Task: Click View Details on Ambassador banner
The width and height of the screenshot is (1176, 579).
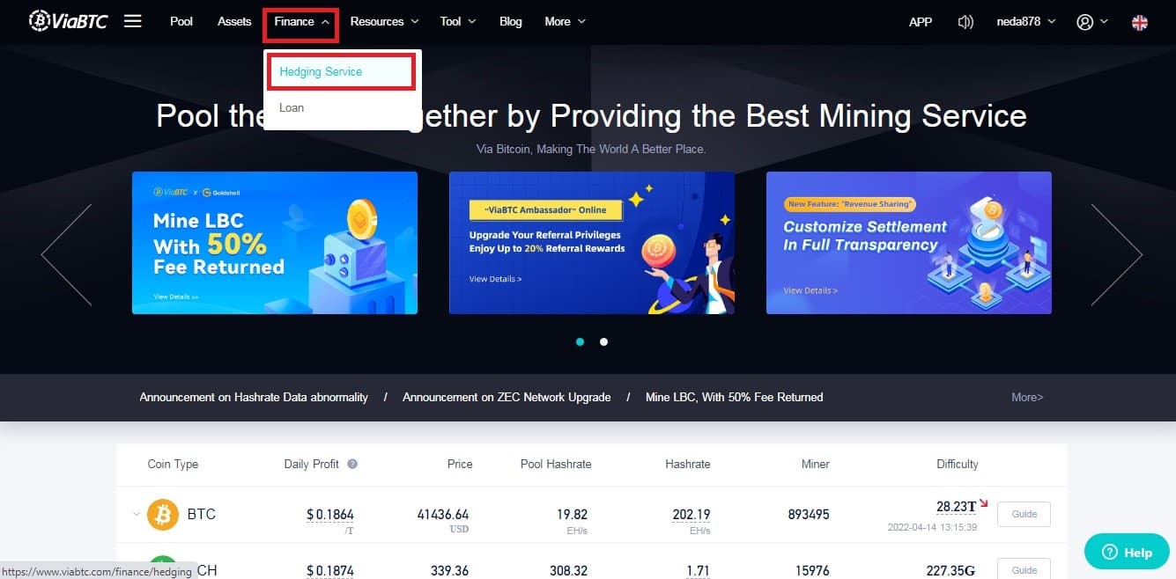Action: point(495,279)
